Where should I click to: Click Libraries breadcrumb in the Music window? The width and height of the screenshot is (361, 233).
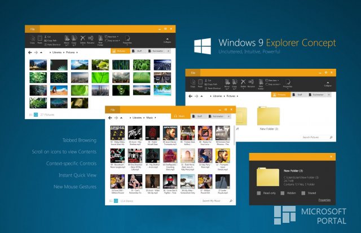[137, 118]
